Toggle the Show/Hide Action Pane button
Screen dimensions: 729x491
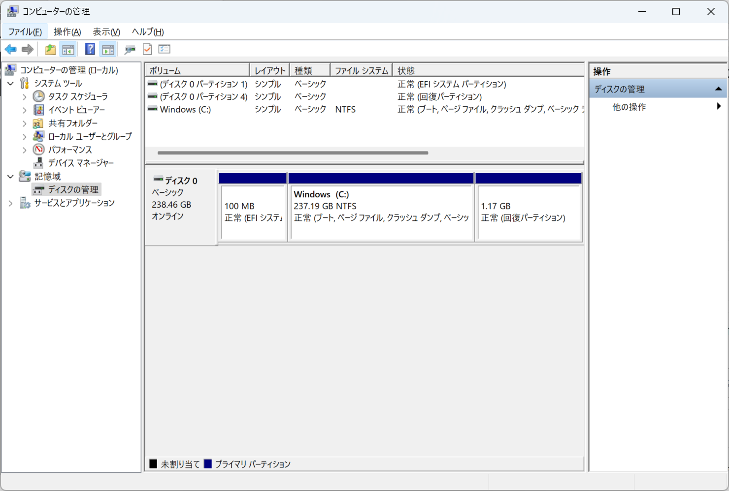108,49
